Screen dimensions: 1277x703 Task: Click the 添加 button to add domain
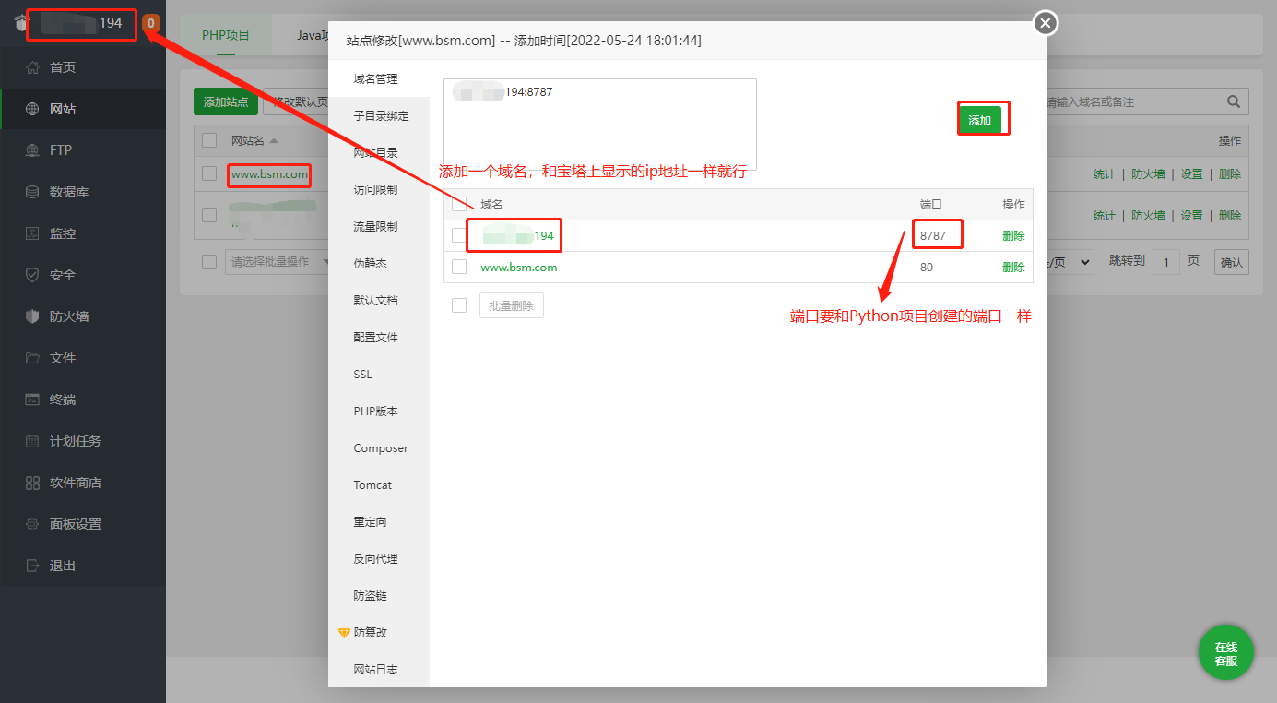click(983, 118)
